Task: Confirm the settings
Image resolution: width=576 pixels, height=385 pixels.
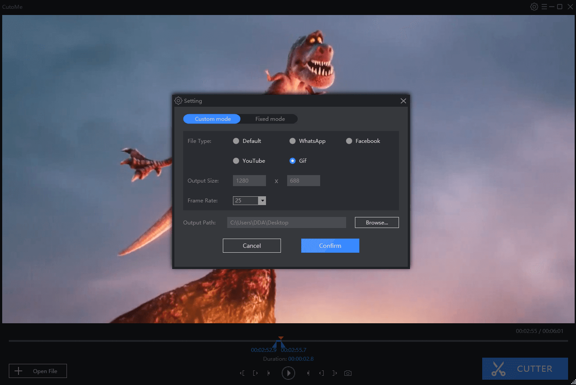Action: [330, 246]
